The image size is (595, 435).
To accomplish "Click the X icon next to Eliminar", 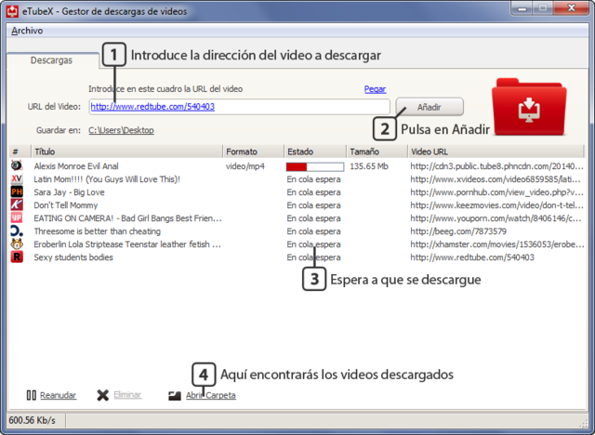I will tap(102, 395).
